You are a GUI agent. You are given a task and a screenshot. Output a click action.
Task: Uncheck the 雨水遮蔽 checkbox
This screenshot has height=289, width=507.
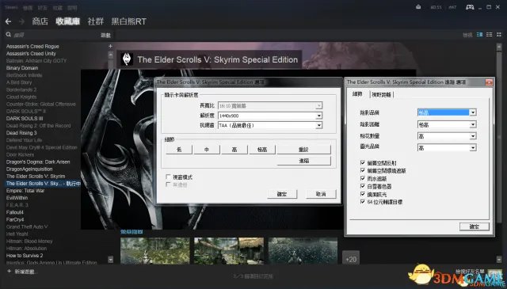click(363, 178)
